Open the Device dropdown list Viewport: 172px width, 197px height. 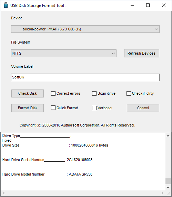point(85,29)
